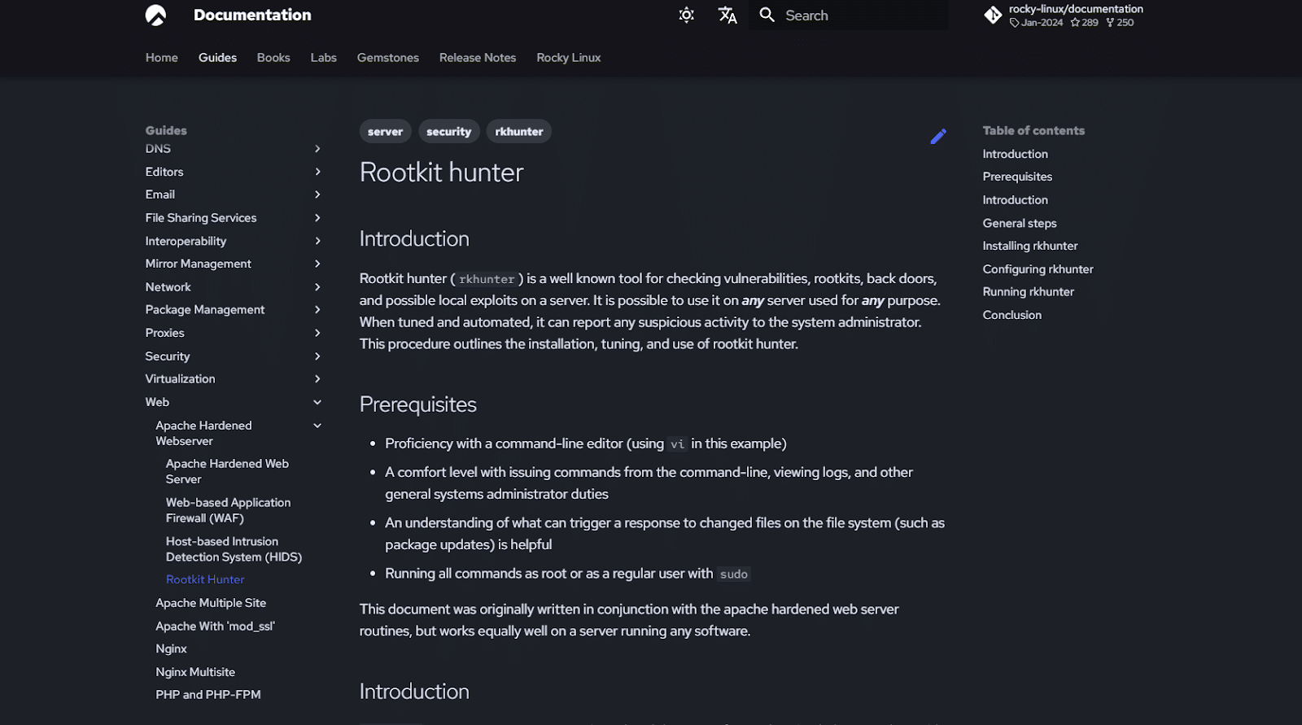Collapse the Web section chevron
Screen dimensions: 1302x725
point(317,402)
